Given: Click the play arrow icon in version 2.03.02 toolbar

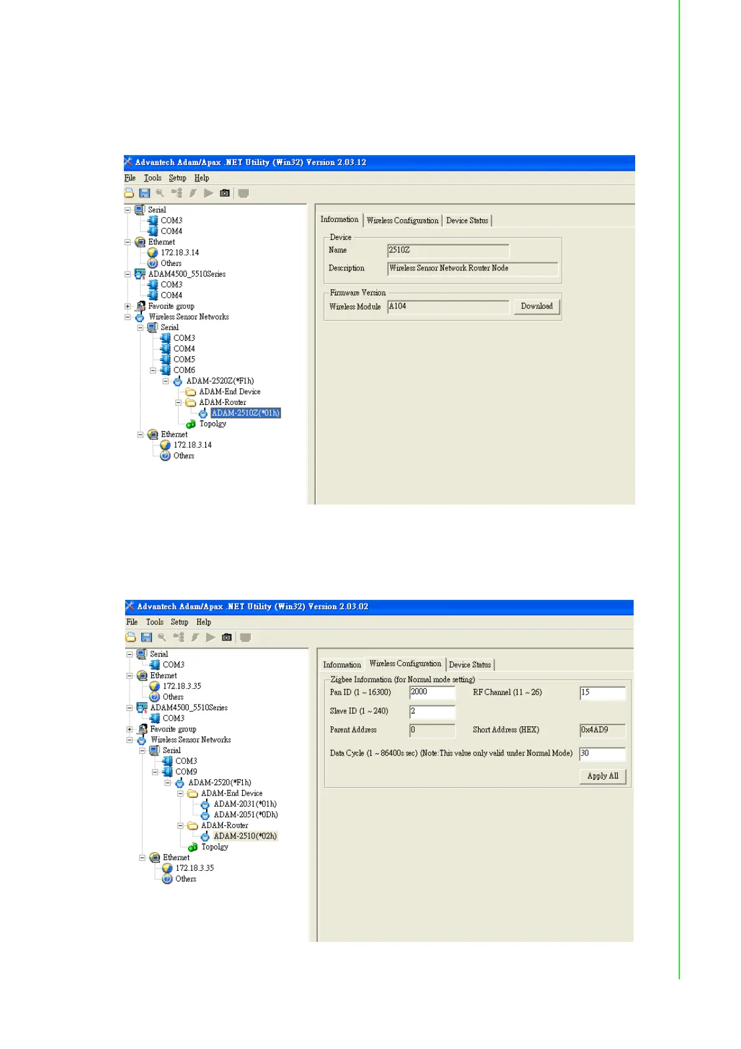Looking at the screenshot, I should [210, 637].
